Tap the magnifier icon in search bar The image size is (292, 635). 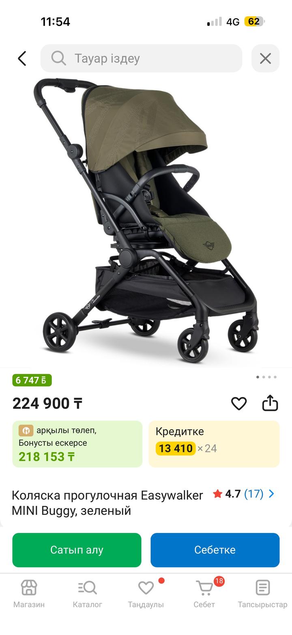click(58, 58)
